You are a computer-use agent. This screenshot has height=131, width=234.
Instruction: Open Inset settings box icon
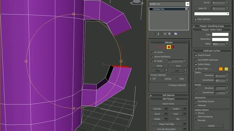[x=185, y=114]
